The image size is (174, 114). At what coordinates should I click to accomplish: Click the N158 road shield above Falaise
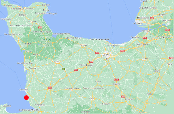pyautogui.click(x=116, y=80)
